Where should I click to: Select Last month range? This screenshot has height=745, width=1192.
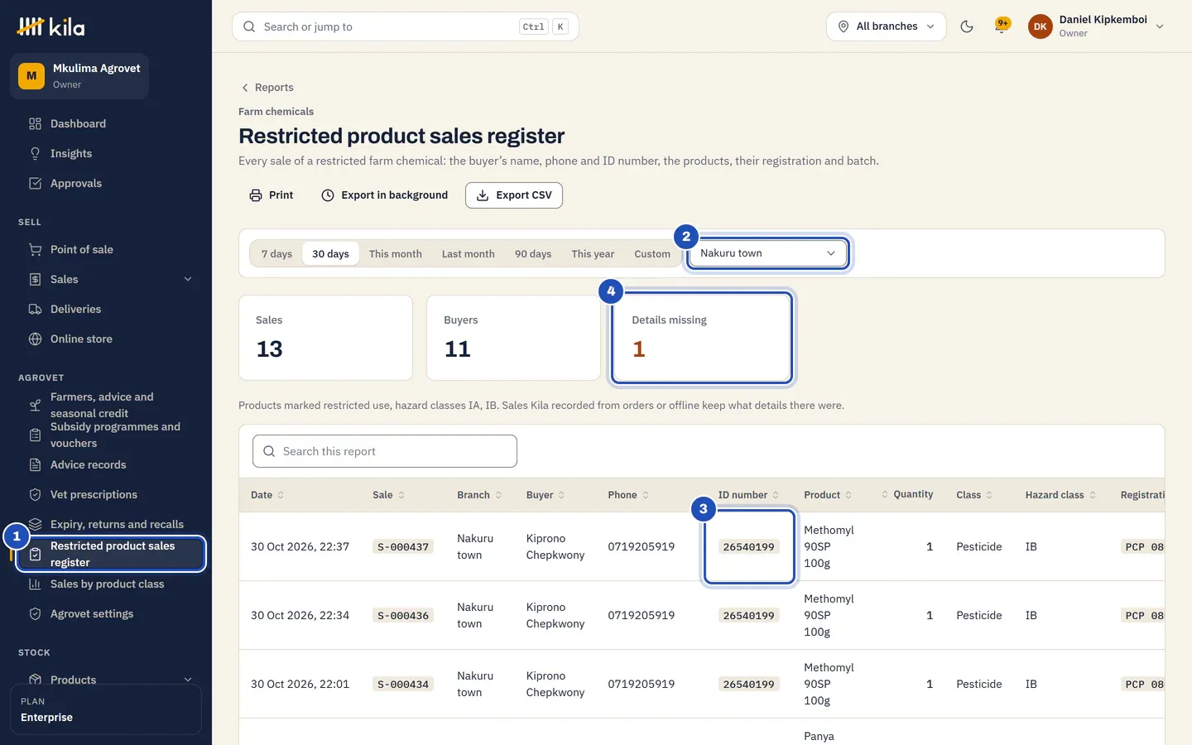468,254
